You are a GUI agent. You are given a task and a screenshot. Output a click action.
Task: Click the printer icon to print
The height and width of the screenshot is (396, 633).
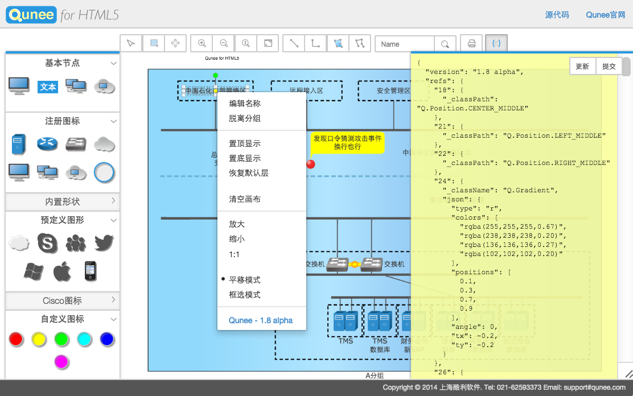click(471, 43)
